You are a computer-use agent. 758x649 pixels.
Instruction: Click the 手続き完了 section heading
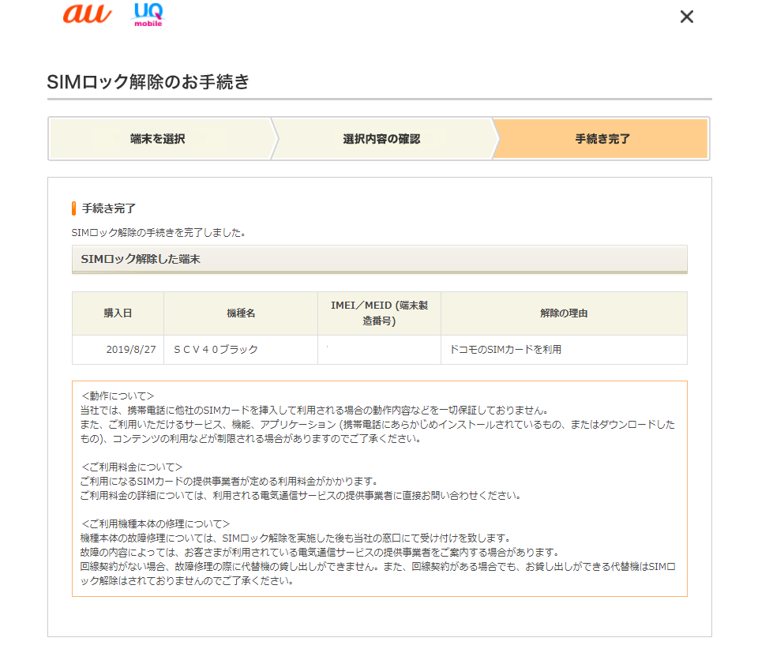coord(109,208)
